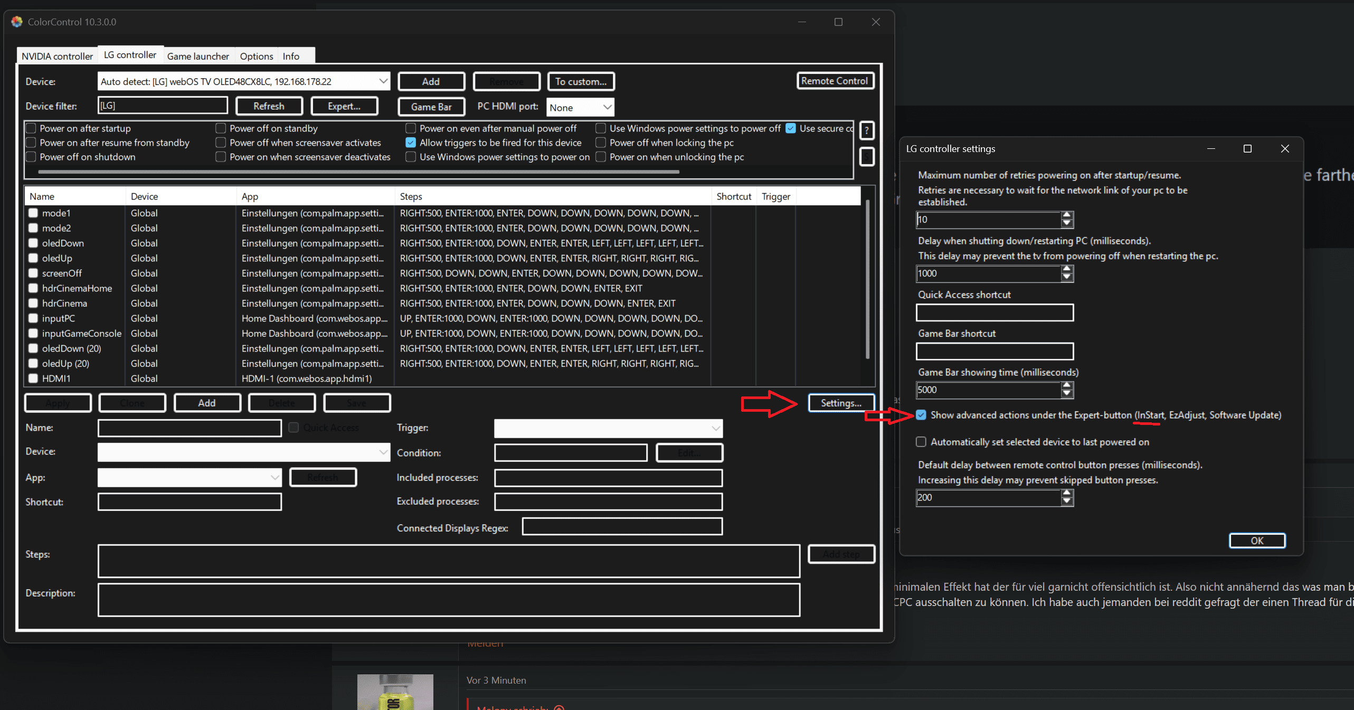Open LG controller Settings...

[x=841, y=403]
